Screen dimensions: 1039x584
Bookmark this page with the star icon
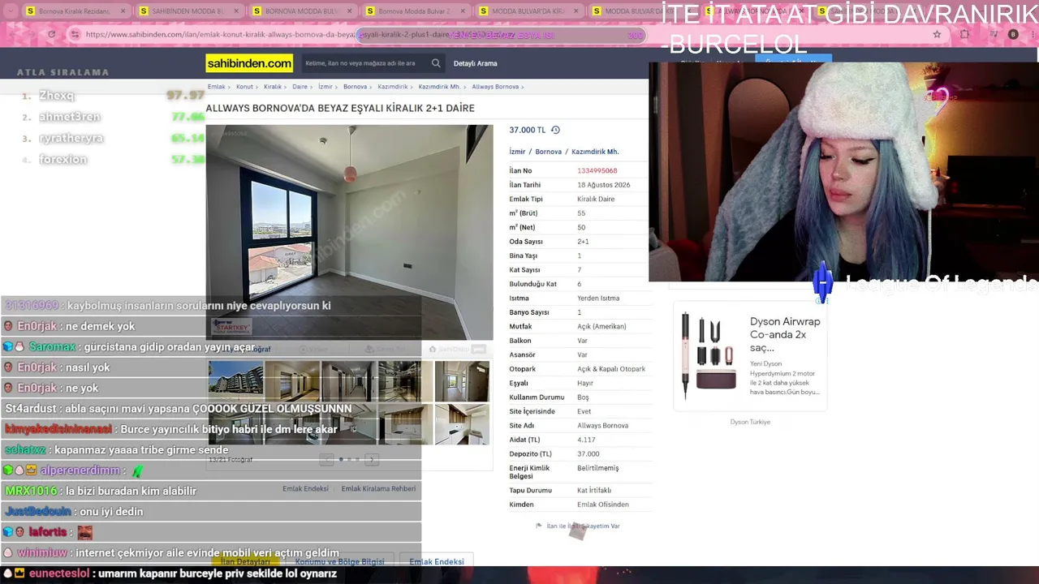(x=937, y=35)
